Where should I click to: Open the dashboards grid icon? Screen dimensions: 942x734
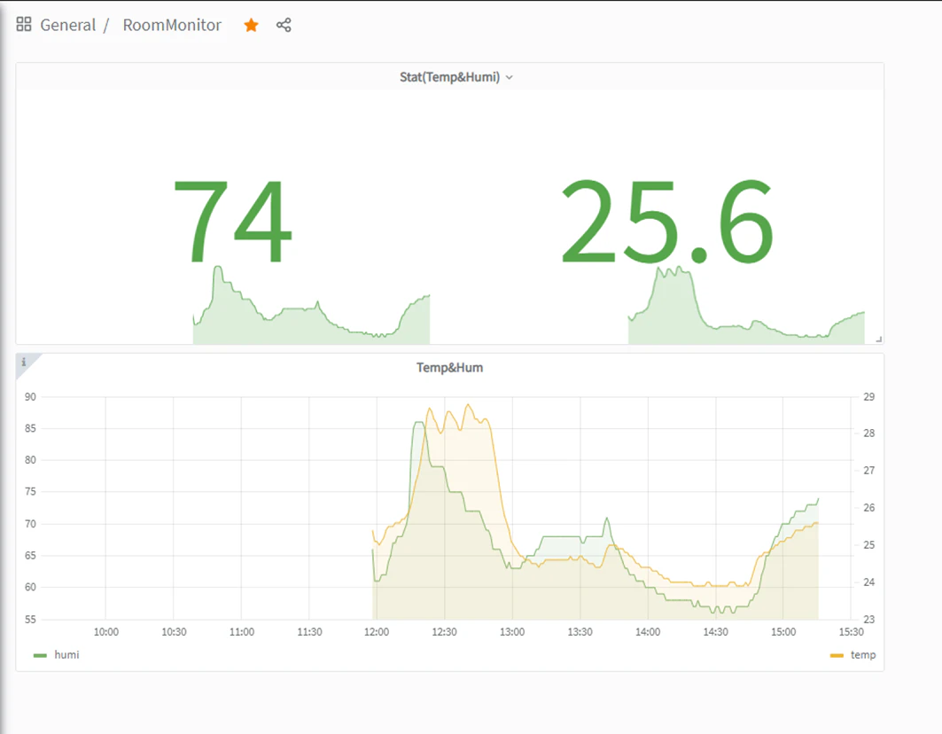click(24, 25)
